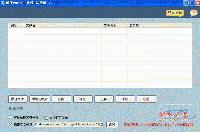Click the 删除 button
The height and width of the screenshot is (132, 200).
coord(62,99)
